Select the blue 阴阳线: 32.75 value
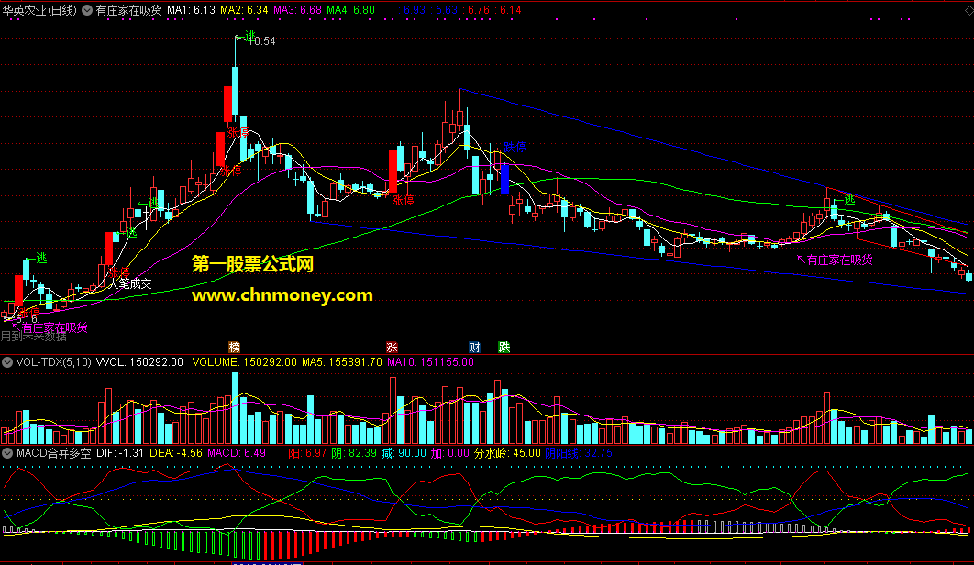This screenshot has width=974, height=565. click(579, 453)
